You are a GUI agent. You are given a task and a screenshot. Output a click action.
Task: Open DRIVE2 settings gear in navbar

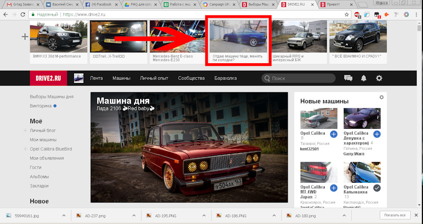pyautogui.click(x=379, y=78)
